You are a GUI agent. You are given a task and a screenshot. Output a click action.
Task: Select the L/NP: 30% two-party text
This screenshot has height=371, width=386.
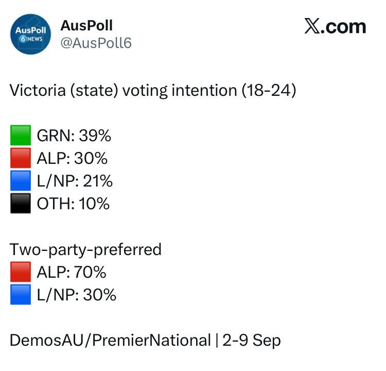(76, 295)
